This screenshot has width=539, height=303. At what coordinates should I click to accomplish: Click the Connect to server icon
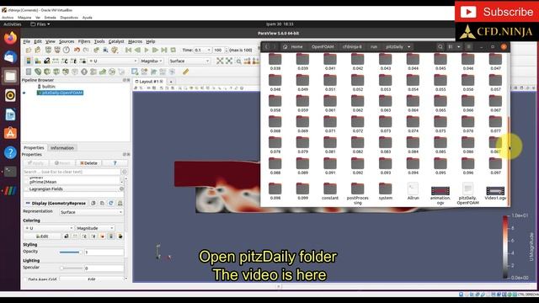click(x=48, y=50)
